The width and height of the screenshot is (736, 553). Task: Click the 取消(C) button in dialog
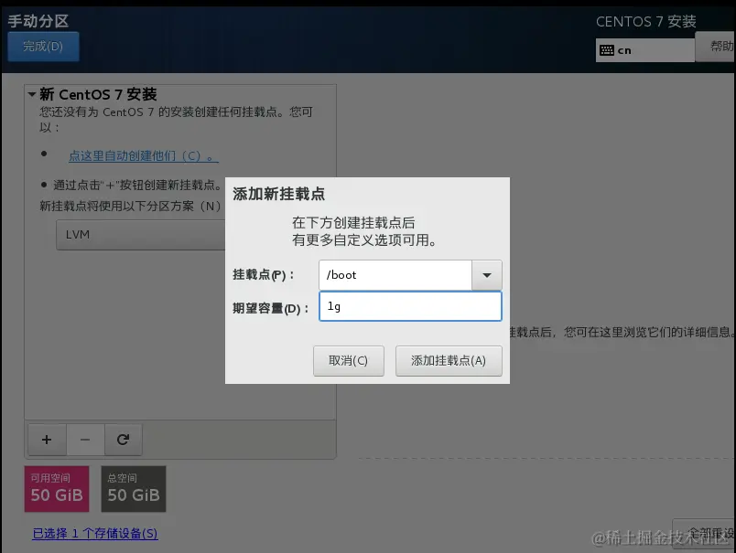tap(348, 361)
